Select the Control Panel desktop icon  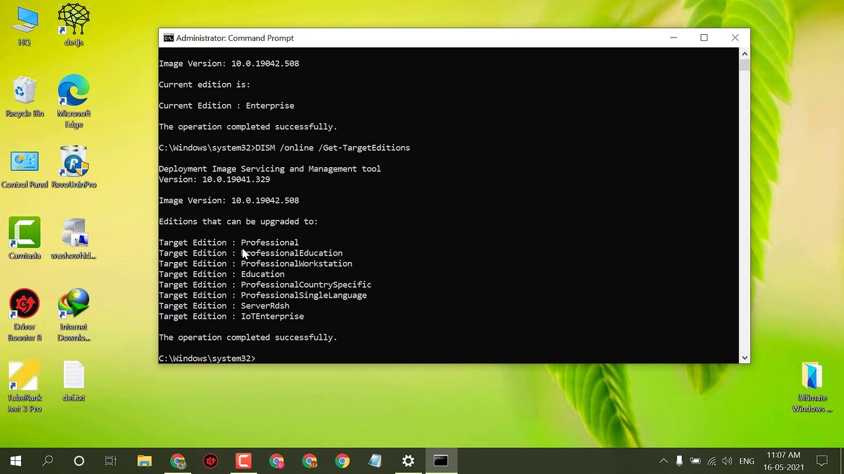(x=24, y=169)
